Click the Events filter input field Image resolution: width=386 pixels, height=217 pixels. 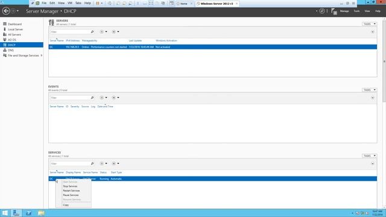70,98
